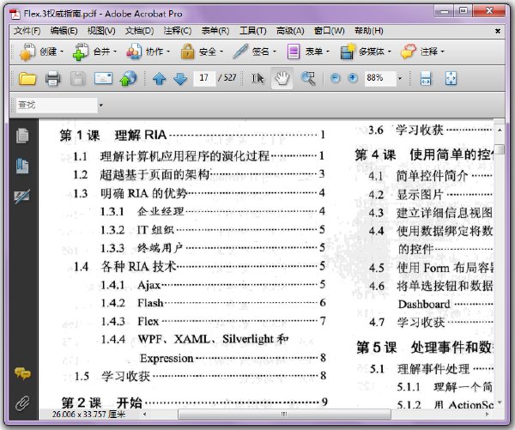Screen dimensions: 515x430
Task: Click the Find (查找) search box
Action: [x=57, y=105]
